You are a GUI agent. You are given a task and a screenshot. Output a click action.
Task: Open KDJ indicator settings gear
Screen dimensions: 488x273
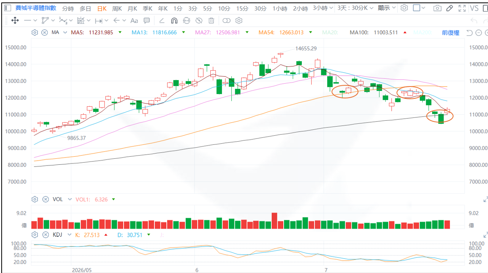coord(34,235)
